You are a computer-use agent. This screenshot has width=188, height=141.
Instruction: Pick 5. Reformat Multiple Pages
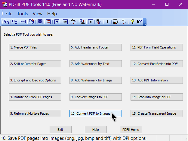tap(35, 113)
